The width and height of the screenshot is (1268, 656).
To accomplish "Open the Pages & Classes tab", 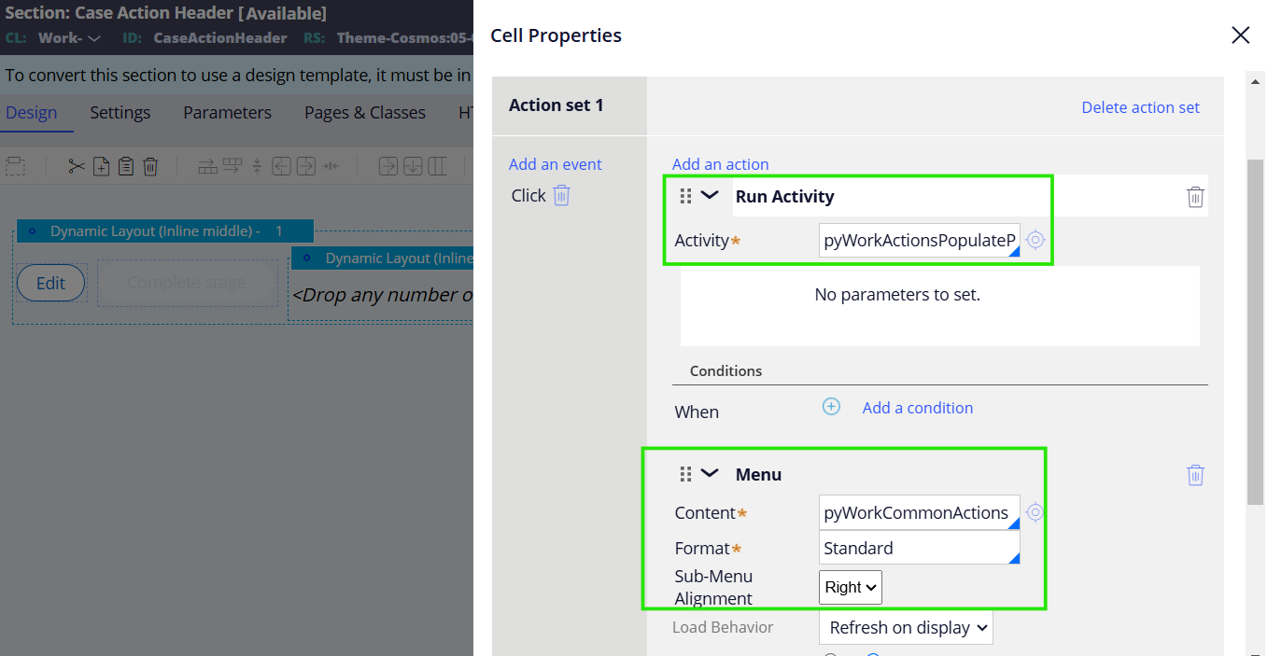I will tap(364, 112).
